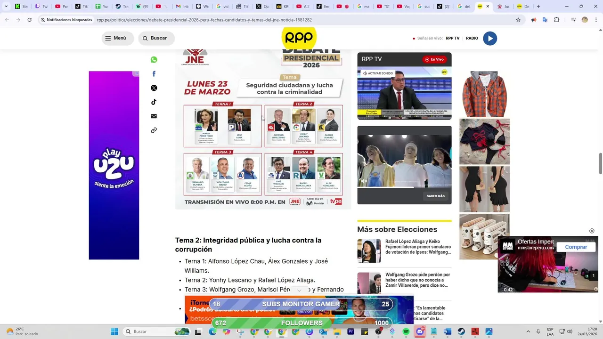Open Spotify from the taskbar
The image size is (603, 339).
click(x=406, y=331)
